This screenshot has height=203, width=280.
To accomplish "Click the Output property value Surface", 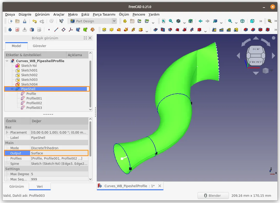I will [59, 153].
